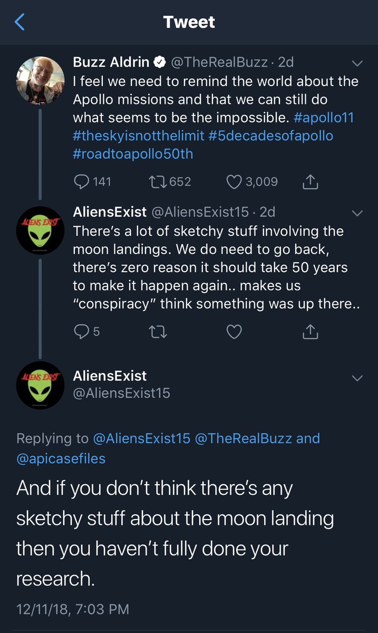Tap the back arrow in the header
378x633 pixels.
point(20,22)
